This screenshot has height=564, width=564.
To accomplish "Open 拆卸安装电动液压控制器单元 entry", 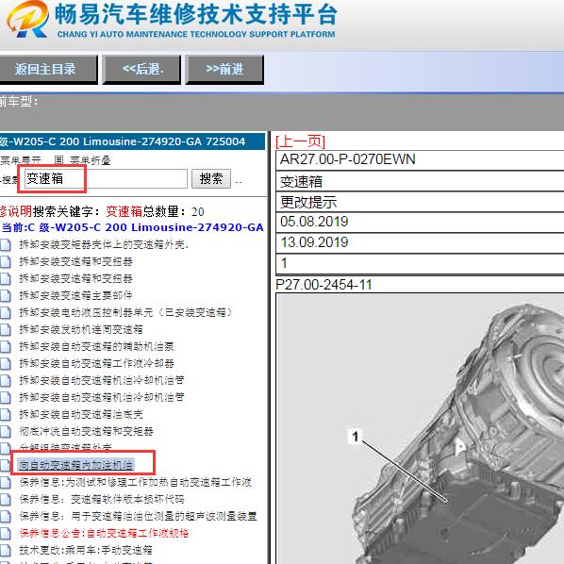I will (x=125, y=312).
